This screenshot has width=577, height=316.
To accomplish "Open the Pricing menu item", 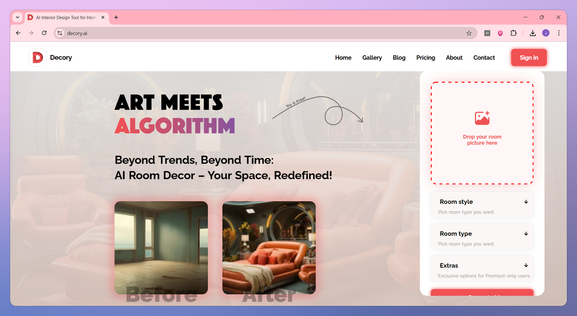I will coord(426,58).
